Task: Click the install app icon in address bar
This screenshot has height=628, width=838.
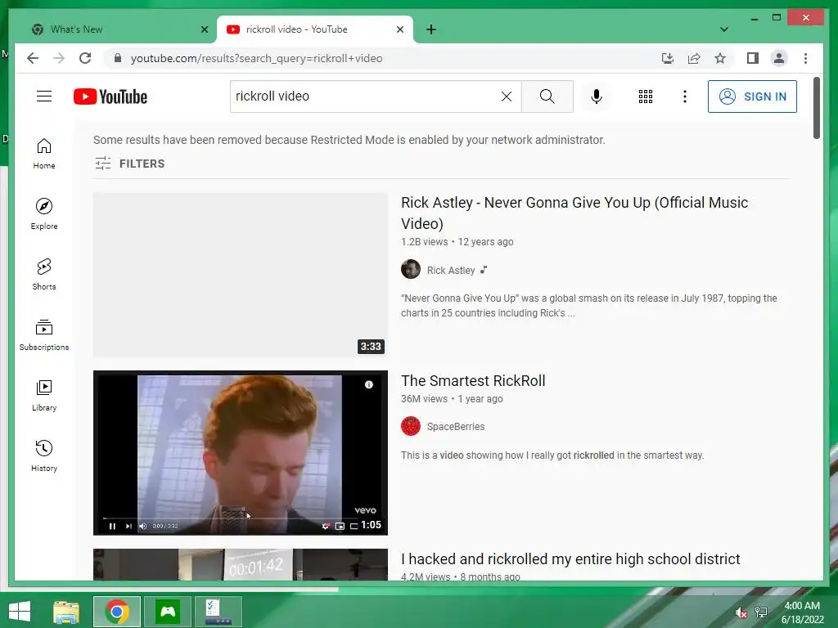Action: tap(668, 58)
